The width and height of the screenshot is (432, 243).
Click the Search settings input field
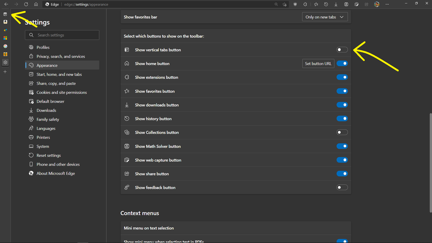[62, 35]
